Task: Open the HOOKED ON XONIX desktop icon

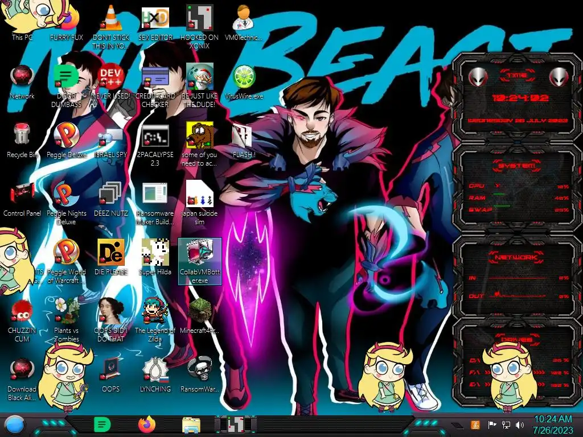Action: (200, 27)
